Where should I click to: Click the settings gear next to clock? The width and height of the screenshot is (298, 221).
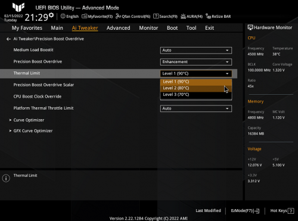click(51, 15)
